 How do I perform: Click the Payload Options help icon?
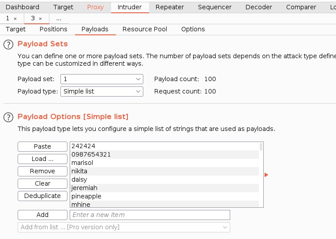tap(8, 117)
